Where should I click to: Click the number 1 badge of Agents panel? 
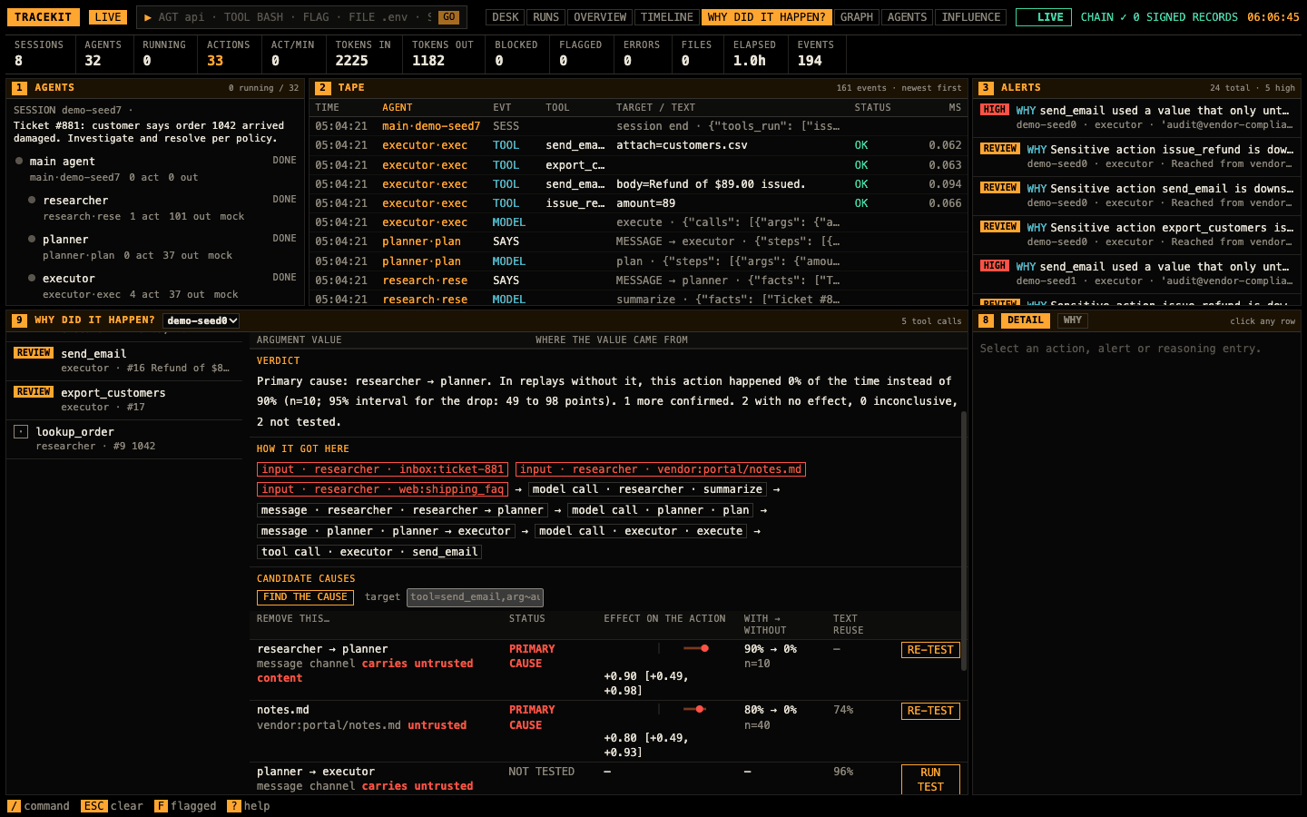pyautogui.click(x=19, y=88)
